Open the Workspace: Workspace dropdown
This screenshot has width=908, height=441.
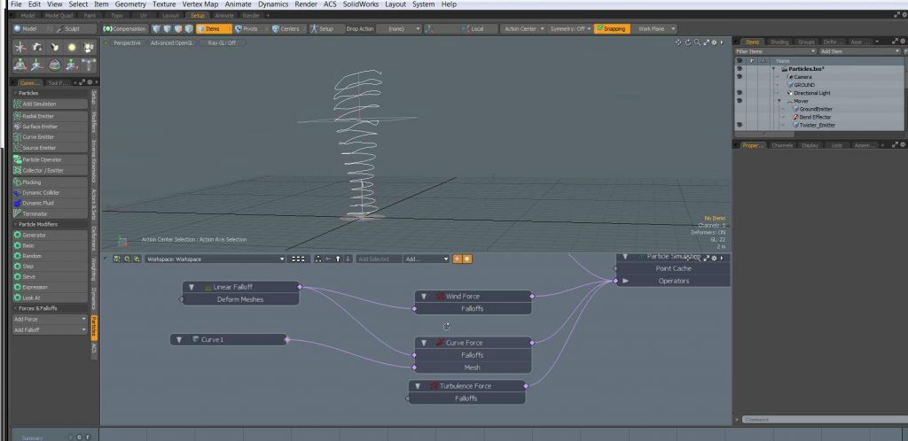click(215, 259)
